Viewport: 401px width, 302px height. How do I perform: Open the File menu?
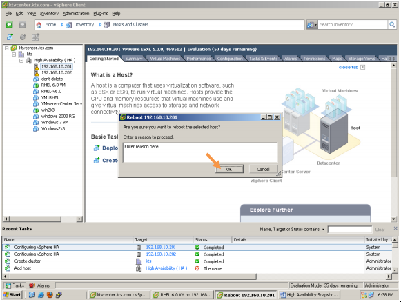pos(8,14)
